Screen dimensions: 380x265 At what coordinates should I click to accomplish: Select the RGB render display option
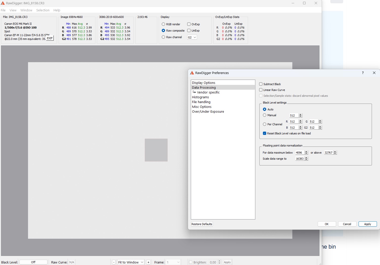point(164,24)
